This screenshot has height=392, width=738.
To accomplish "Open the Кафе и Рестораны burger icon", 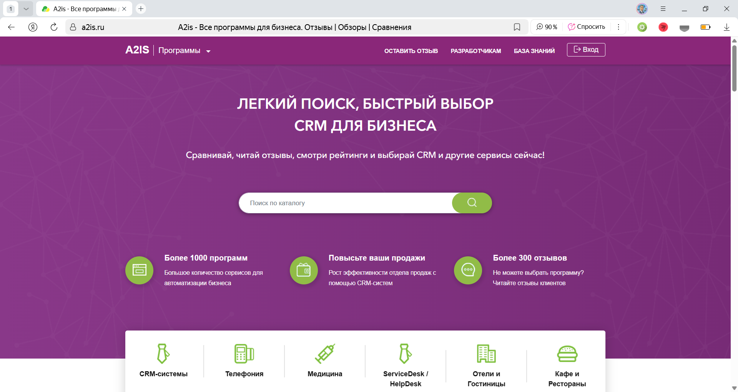I will (567, 354).
